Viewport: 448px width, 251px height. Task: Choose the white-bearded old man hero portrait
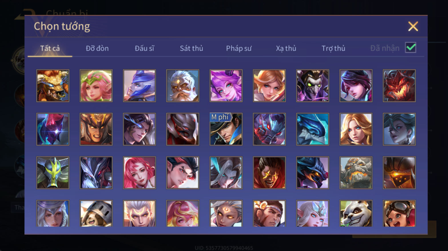click(183, 86)
